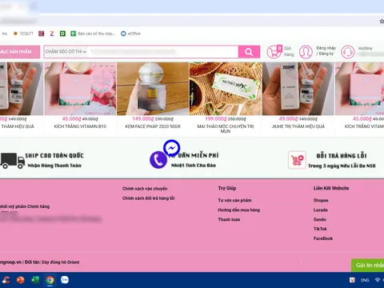Click the JIUHE TRỊ THÂM HIỆU QUẢ title

(298, 126)
